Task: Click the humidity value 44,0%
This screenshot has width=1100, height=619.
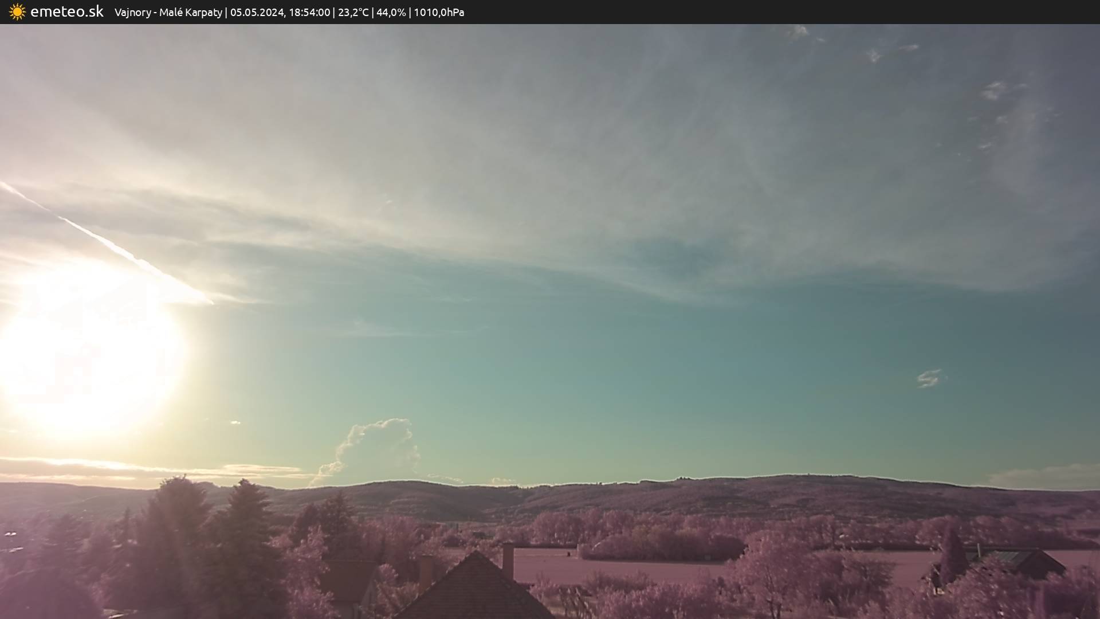Action: [x=391, y=13]
